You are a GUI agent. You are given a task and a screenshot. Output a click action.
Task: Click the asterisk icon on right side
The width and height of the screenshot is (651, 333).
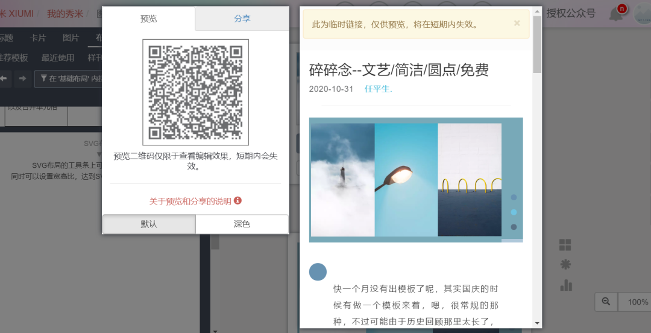[x=565, y=265]
